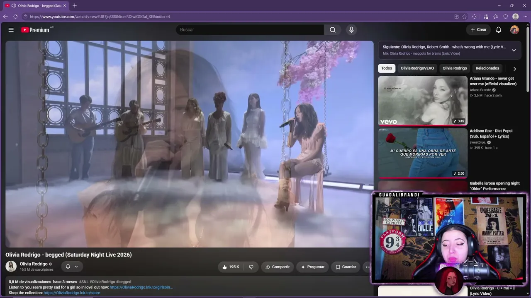The height and width of the screenshot is (298, 531).
Task: Open Addison Rae Diet Pepsi thumbnail
Action: click(x=423, y=153)
